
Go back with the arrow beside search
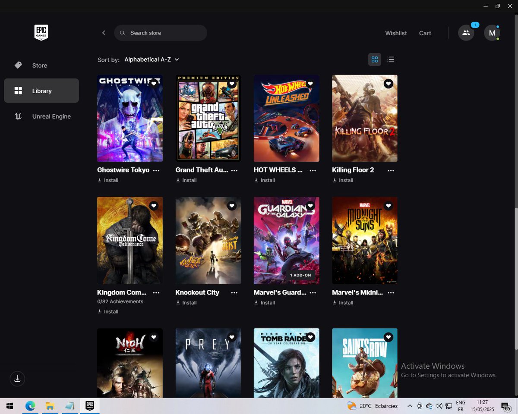[x=104, y=33]
